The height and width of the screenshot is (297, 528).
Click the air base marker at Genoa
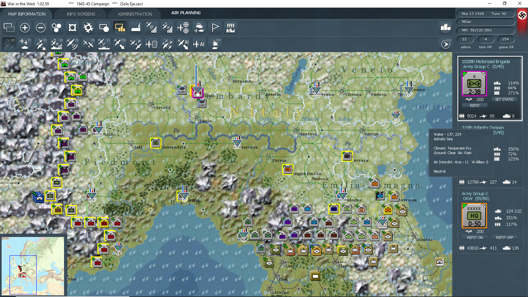(183, 194)
